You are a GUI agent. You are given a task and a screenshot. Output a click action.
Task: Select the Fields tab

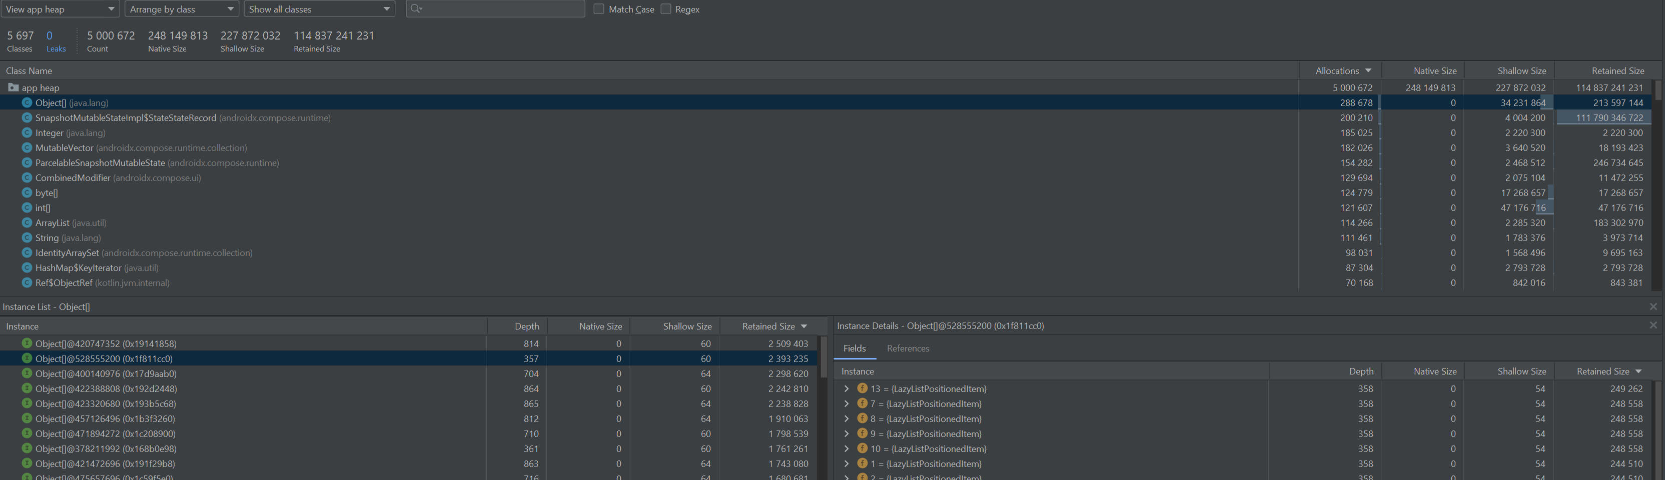[854, 348]
